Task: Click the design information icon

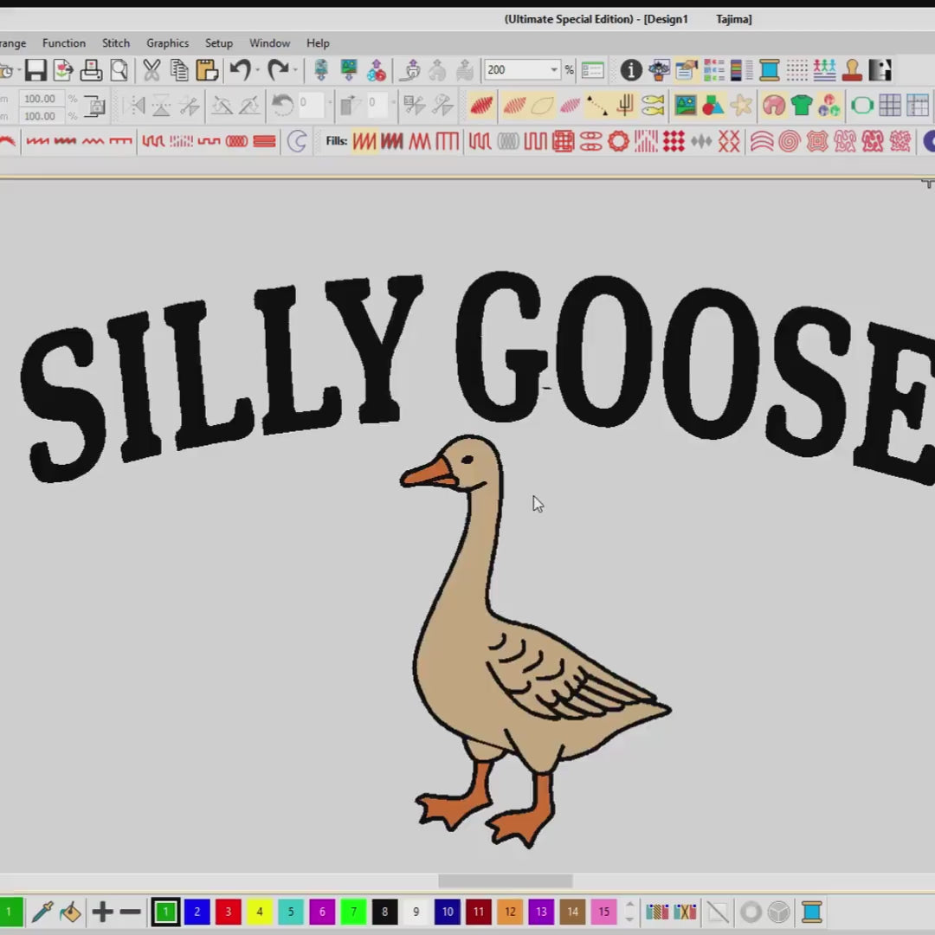Action: coord(631,70)
